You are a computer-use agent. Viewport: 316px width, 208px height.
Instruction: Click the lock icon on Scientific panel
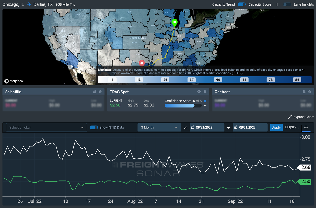(95, 92)
